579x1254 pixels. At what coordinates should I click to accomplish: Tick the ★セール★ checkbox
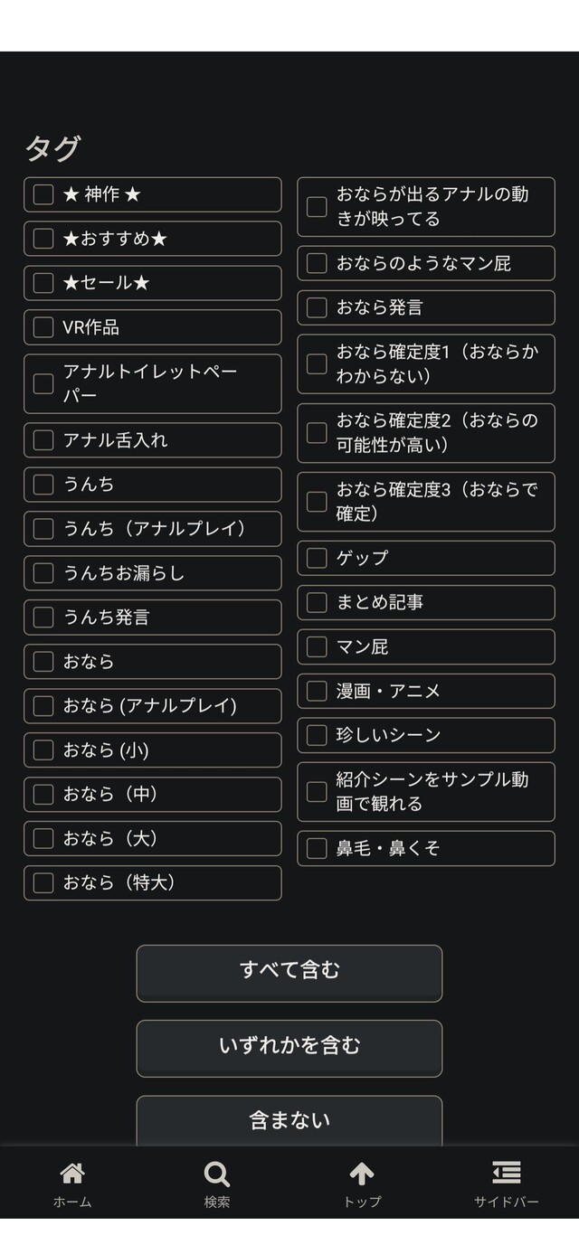[43, 283]
